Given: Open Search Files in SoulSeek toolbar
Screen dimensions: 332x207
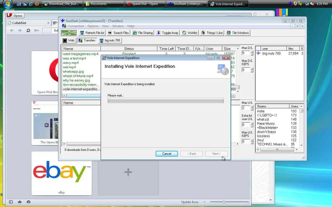Looking at the screenshot, I should click(x=118, y=33).
